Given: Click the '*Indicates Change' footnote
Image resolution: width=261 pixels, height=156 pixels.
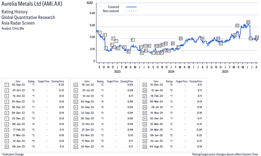Looking at the screenshot, I should (x=13, y=154).
